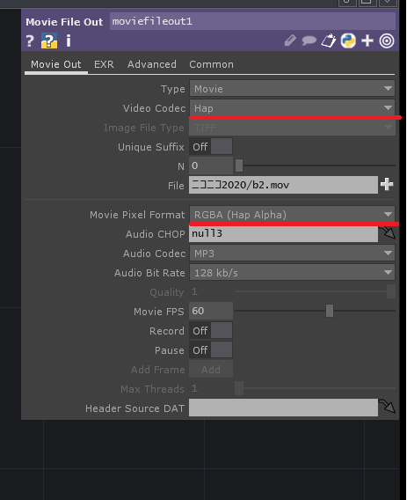Expand Movie Pixel Format dropdown
407x500 pixels.
coord(292,215)
